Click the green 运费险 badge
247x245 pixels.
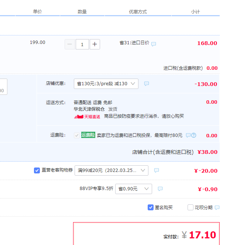(88, 135)
